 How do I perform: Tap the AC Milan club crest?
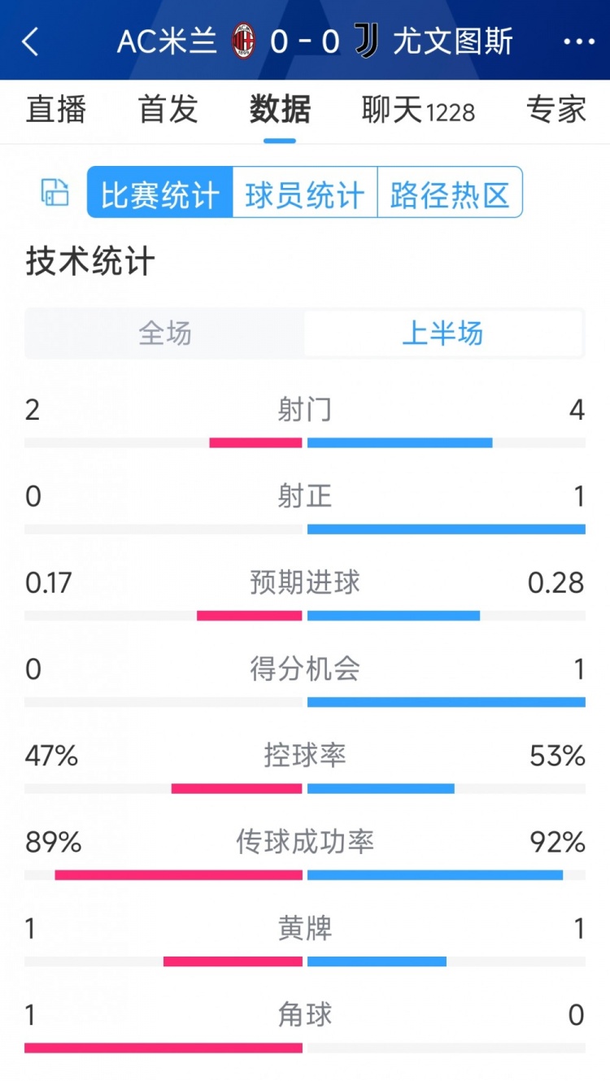pyautogui.click(x=241, y=42)
